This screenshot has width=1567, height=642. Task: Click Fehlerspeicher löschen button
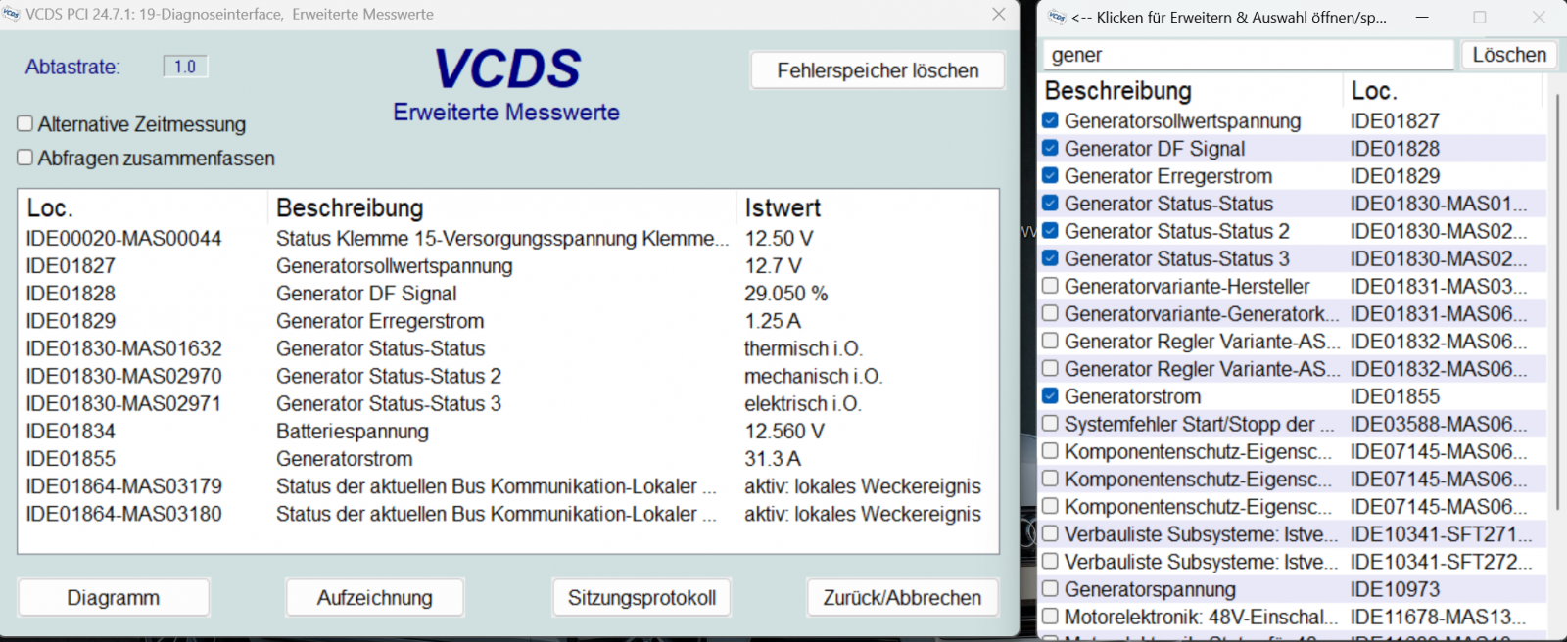click(878, 70)
